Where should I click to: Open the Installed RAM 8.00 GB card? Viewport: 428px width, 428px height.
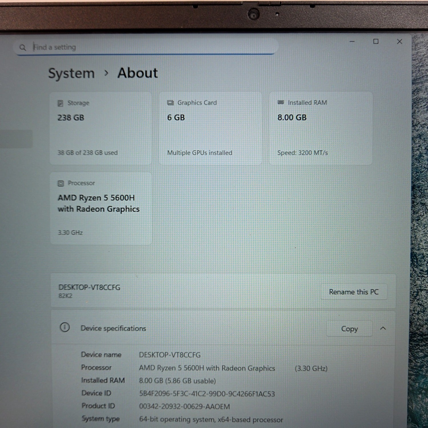coord(321,128)
